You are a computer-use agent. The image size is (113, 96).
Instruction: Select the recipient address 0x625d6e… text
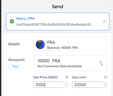coord(54,25)
